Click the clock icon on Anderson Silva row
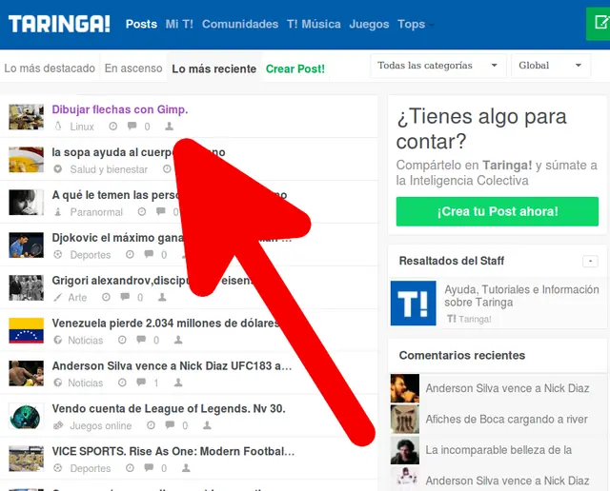Viewport: 610px width, 491px height. tap(122, 383)
